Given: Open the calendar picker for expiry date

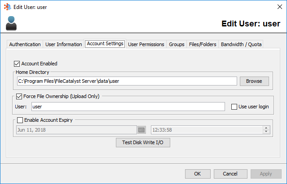Looking at the screenshot, I should (x=141, y=130).
